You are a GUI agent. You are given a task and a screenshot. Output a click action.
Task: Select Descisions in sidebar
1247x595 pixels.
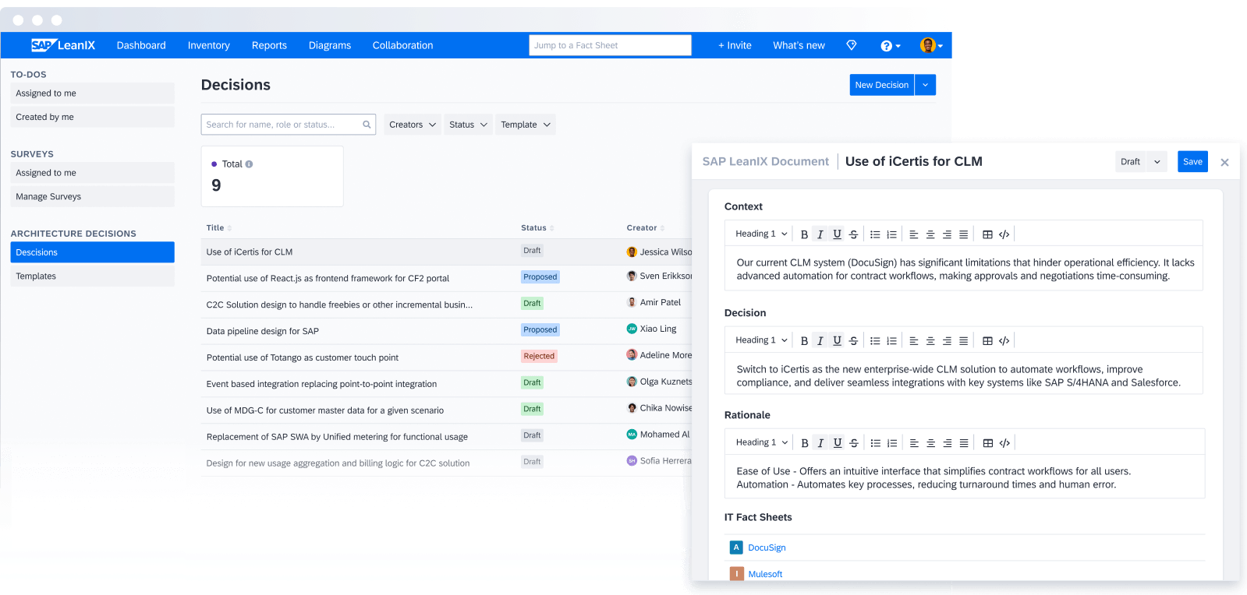point(92,252)
